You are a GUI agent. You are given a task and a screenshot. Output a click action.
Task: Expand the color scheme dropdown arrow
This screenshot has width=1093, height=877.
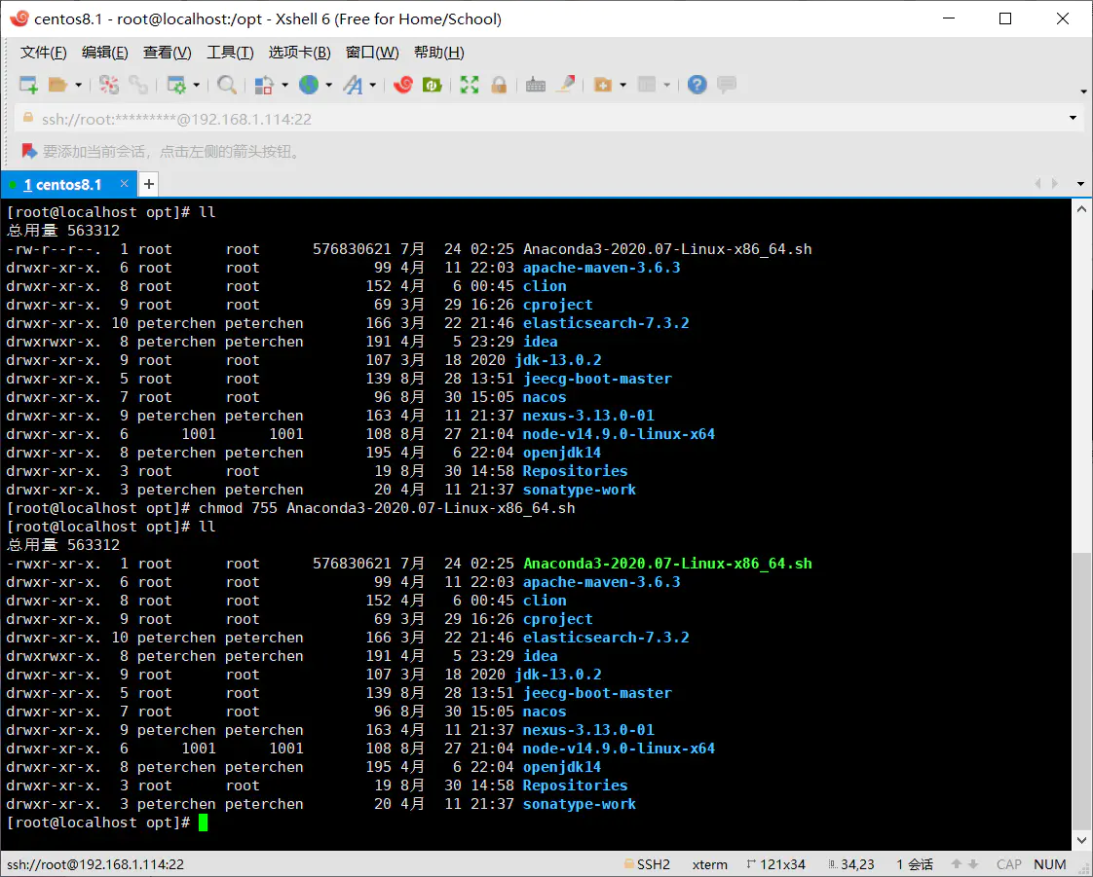284,86
